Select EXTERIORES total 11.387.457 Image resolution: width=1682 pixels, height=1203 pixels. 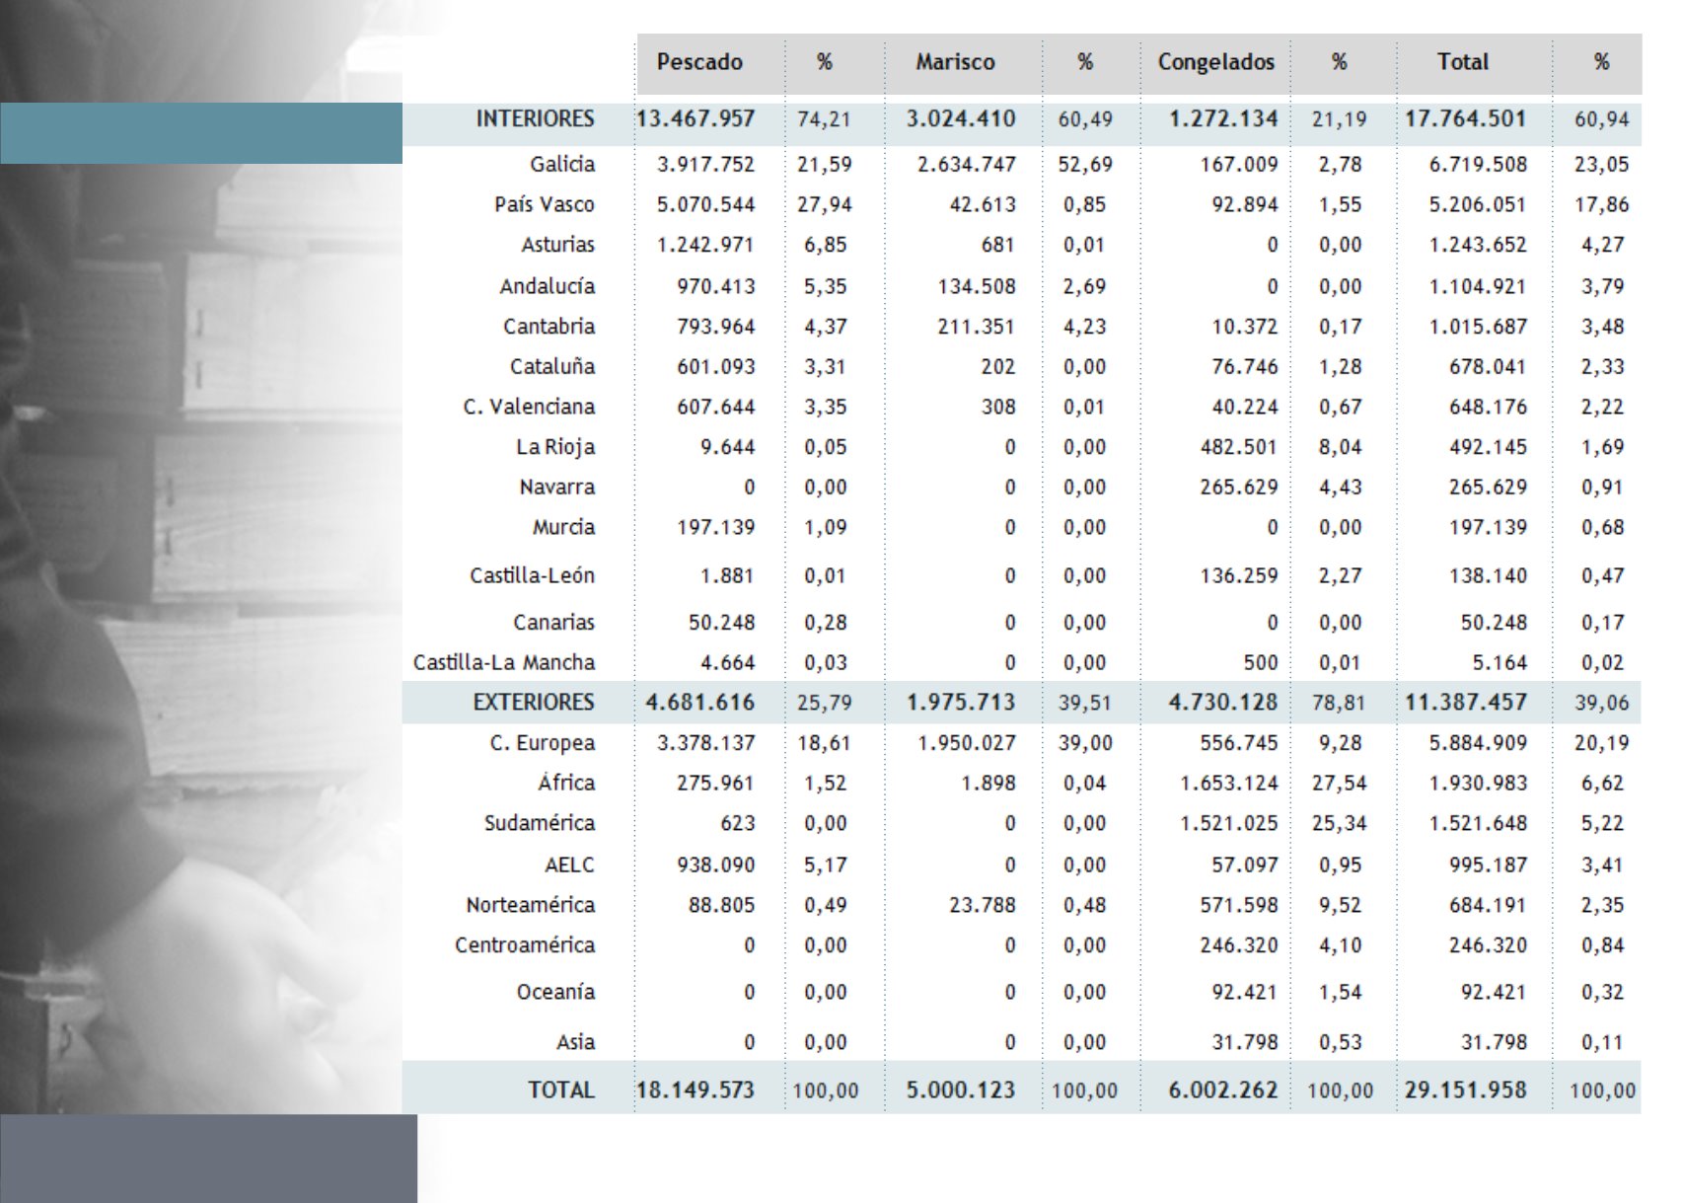[1466, 702]
